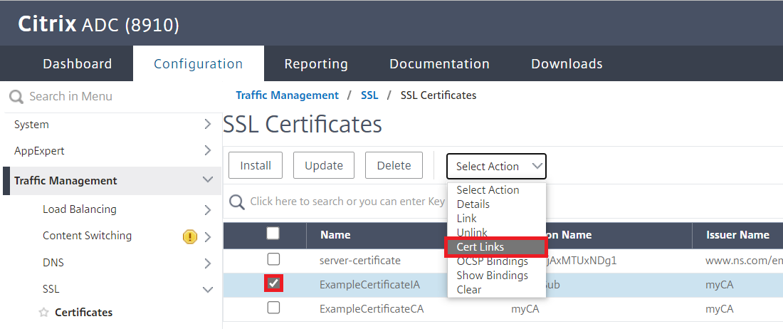Viewport: 783px width, 329px height.
Task: Choose Clear from the action menu
Action: tap(496, 290)
